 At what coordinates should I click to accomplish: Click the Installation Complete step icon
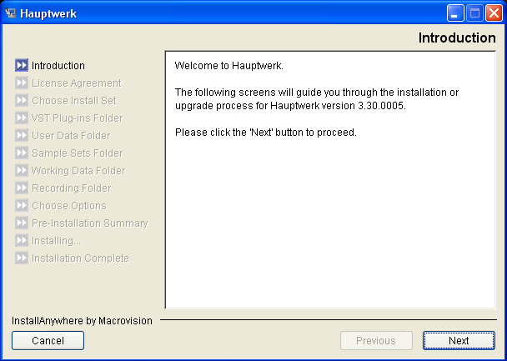click(x=22, y=258)
